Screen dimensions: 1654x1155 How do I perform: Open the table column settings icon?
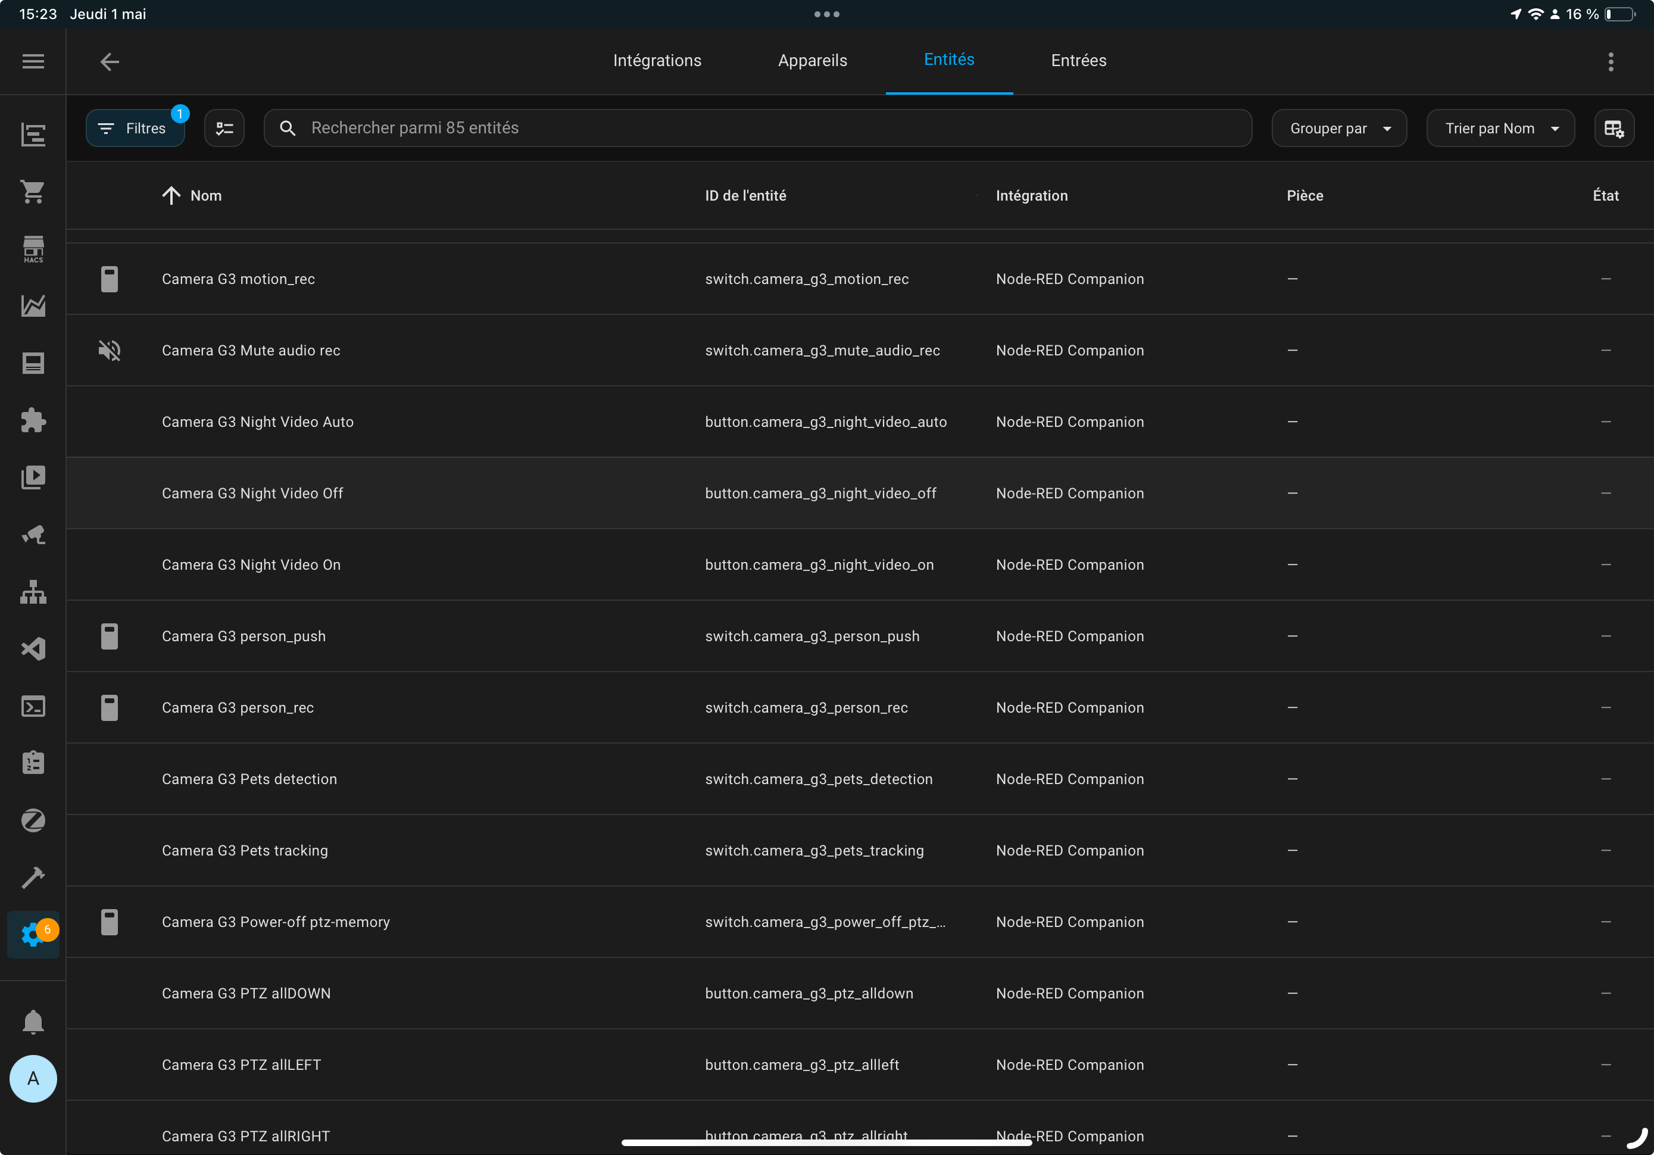[x=1614, y=128]
